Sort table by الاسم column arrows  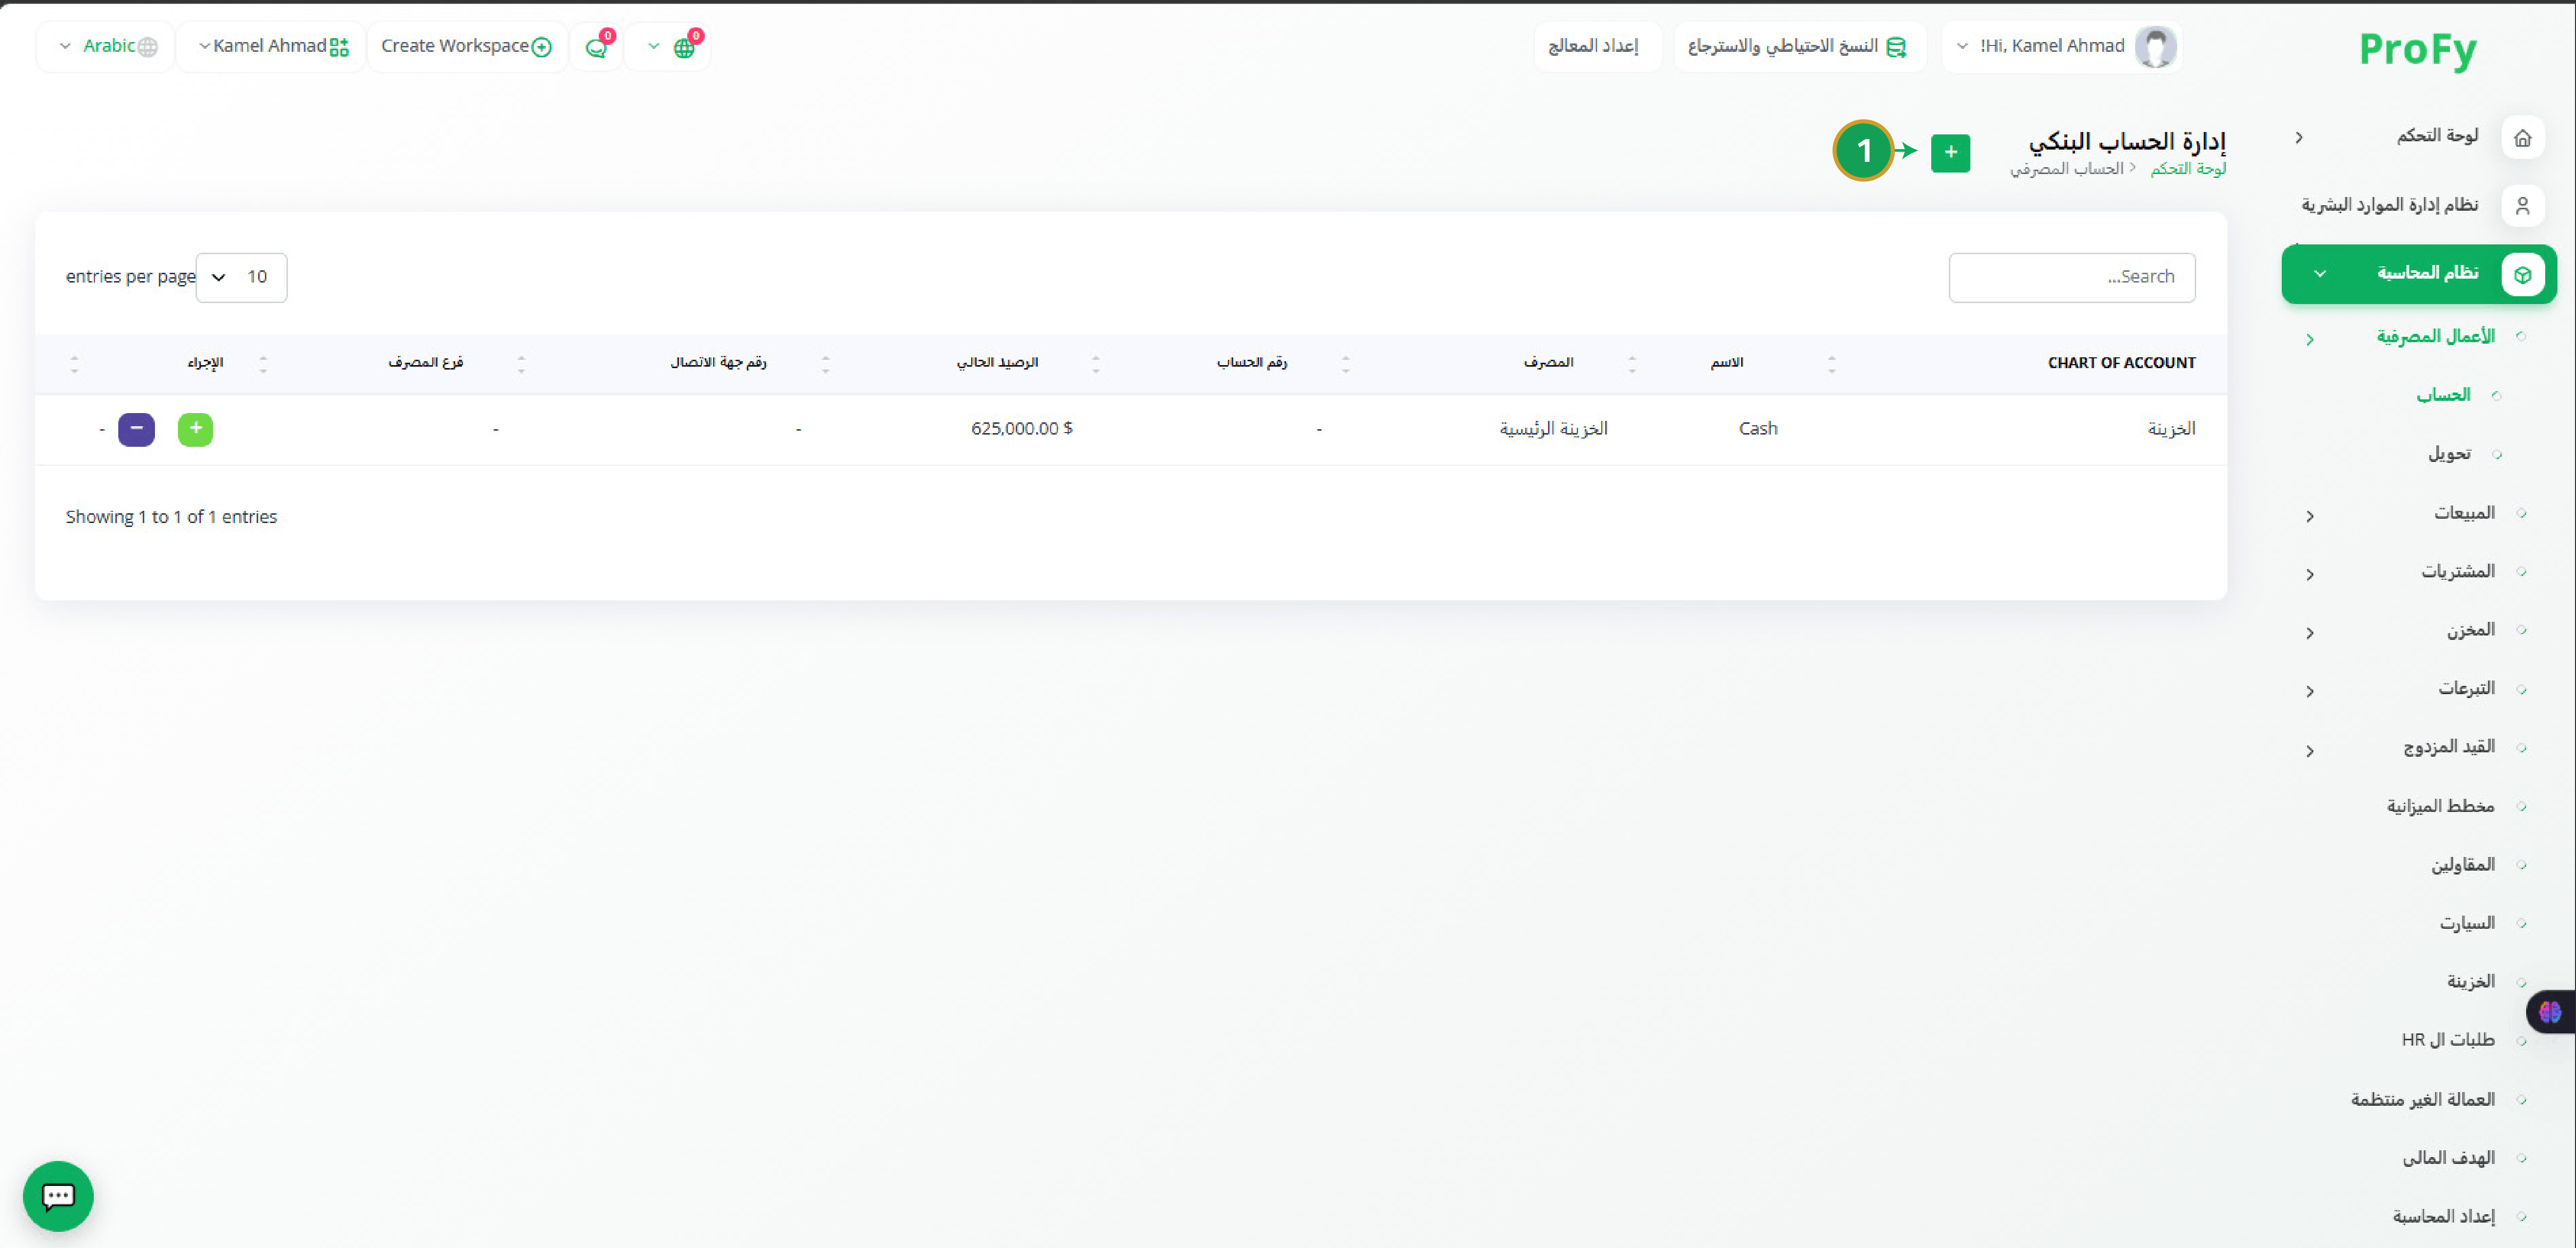click(1632, 364)
